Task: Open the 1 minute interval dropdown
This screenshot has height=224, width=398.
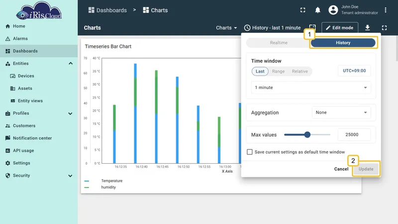Action: pos(310,88)
